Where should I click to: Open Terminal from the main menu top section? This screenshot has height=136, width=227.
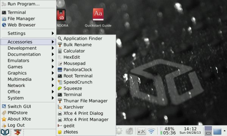28,12
